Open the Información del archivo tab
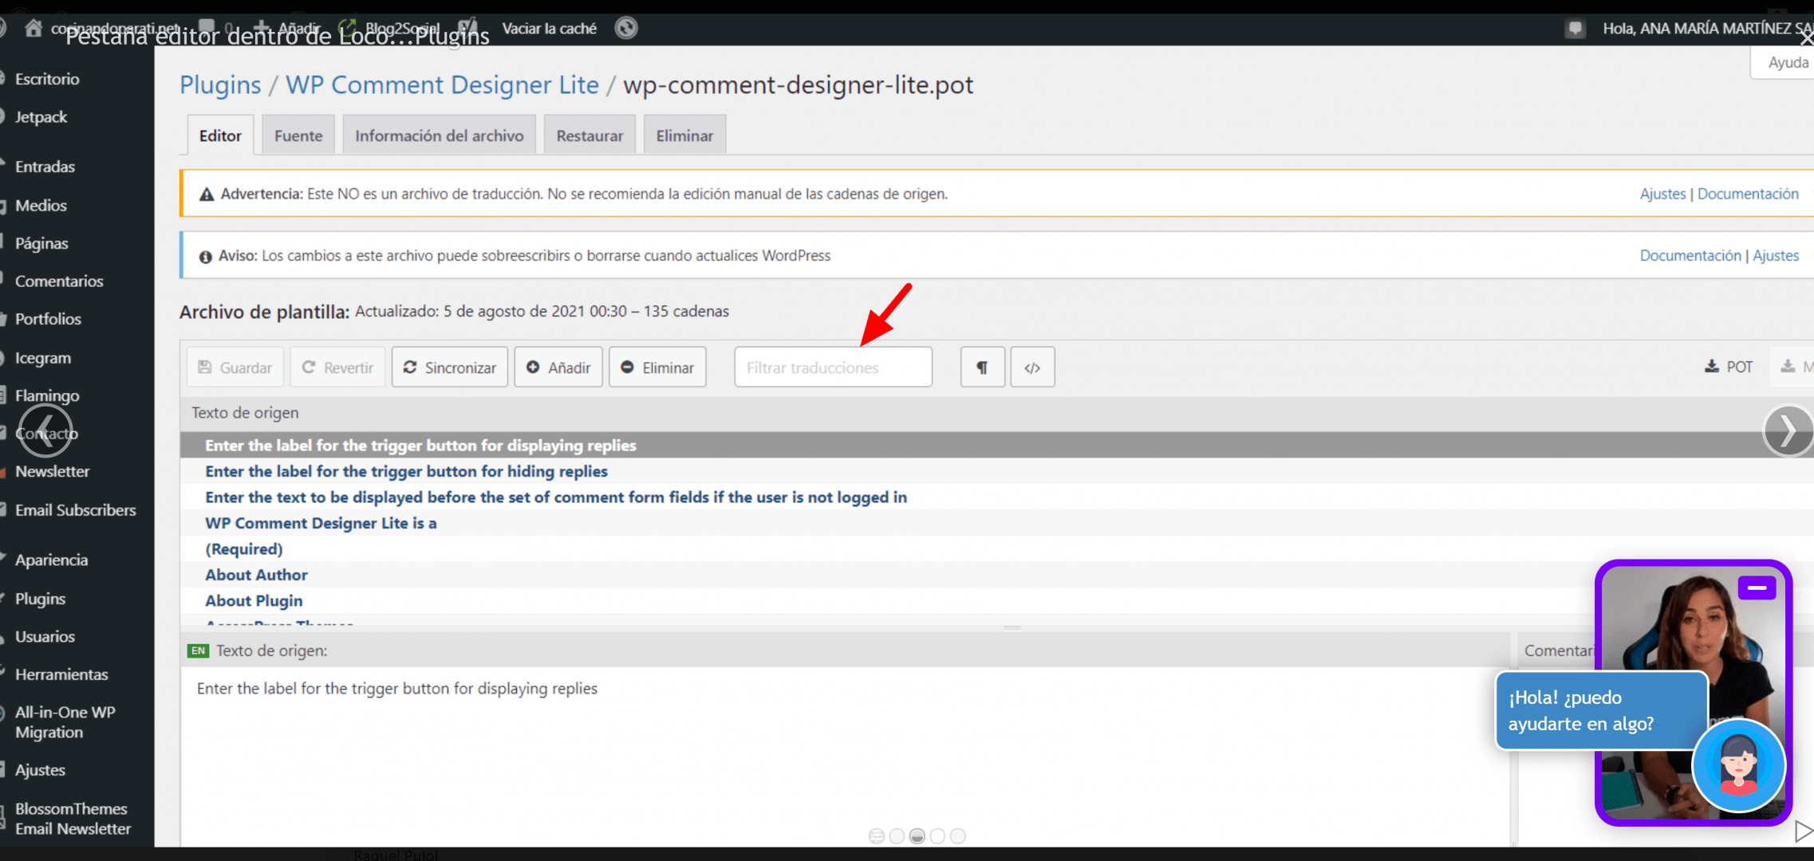Viewport: 1814px width, 861px height. pyautogui.click(x=440, y=136)
